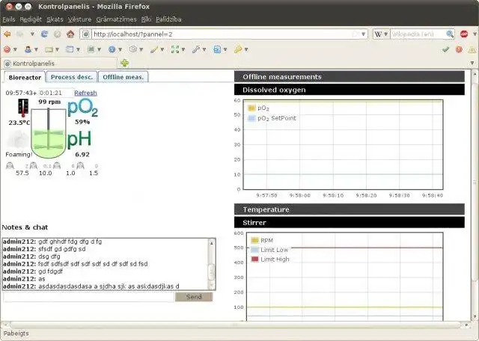Screen dimensions: 479x341
Task: Open the URL history dropdown arrow
Action: pos(363,34)
